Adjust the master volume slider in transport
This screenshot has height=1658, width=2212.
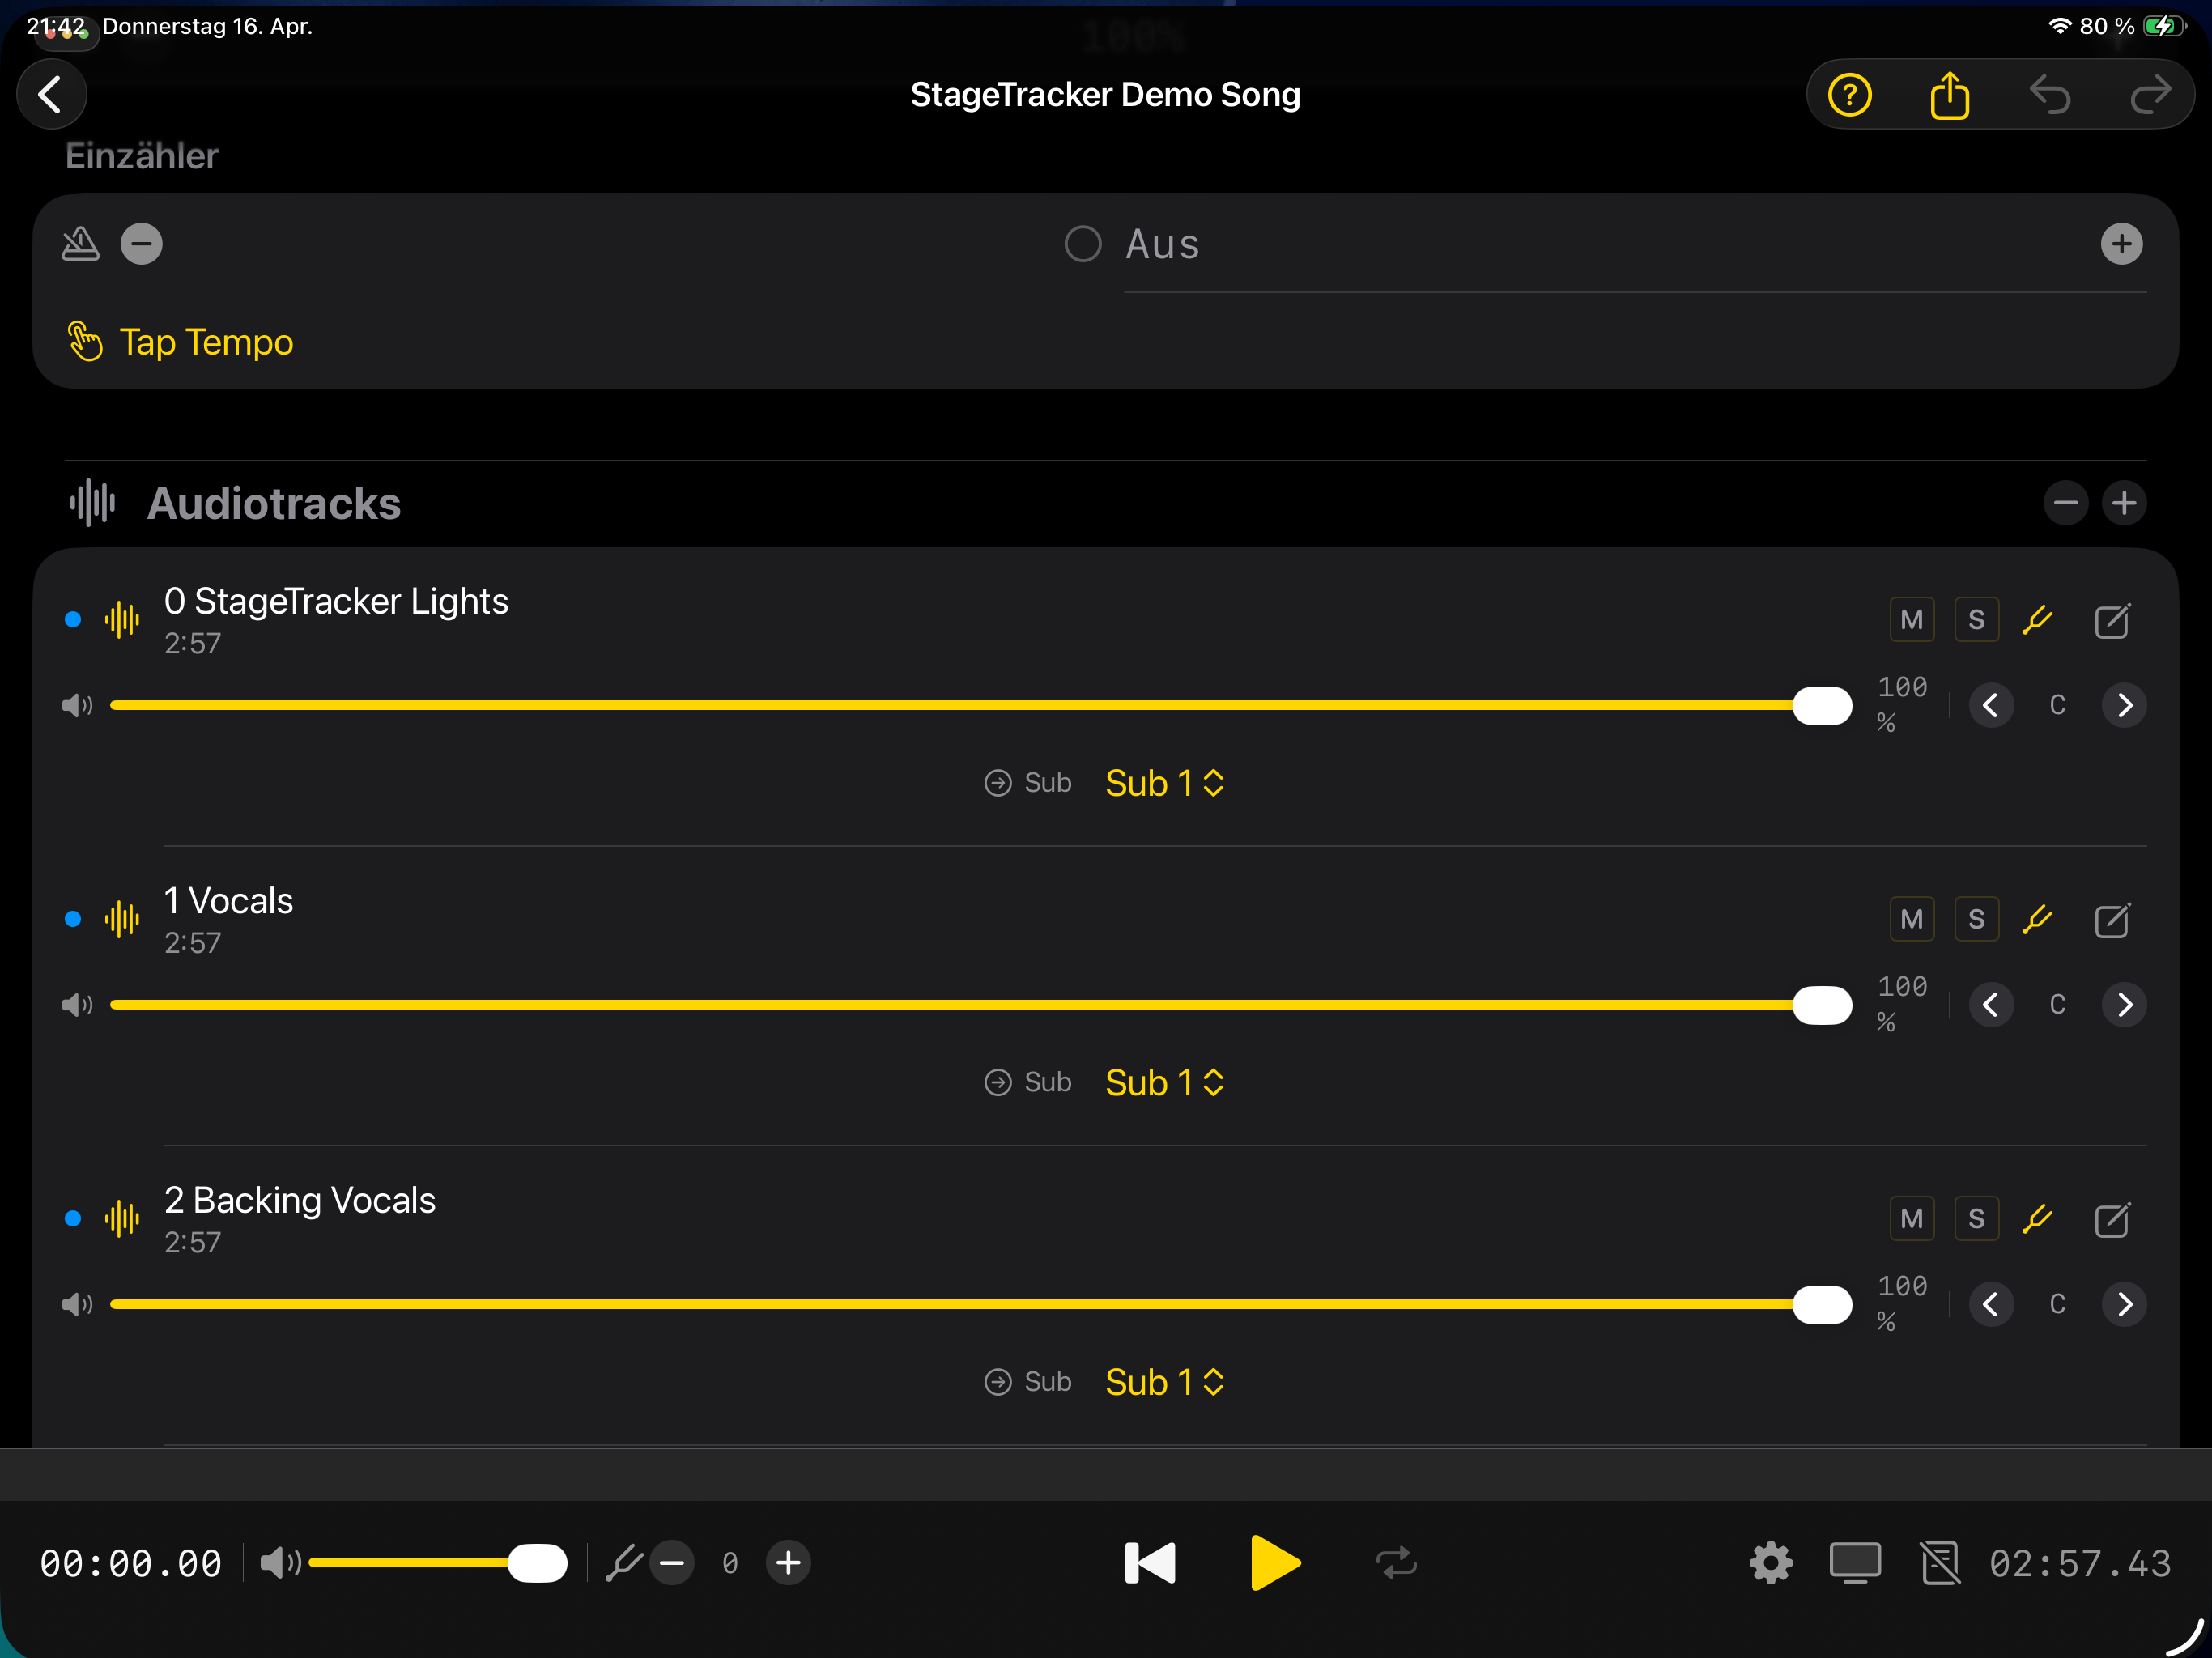[x=438, y=1563]
